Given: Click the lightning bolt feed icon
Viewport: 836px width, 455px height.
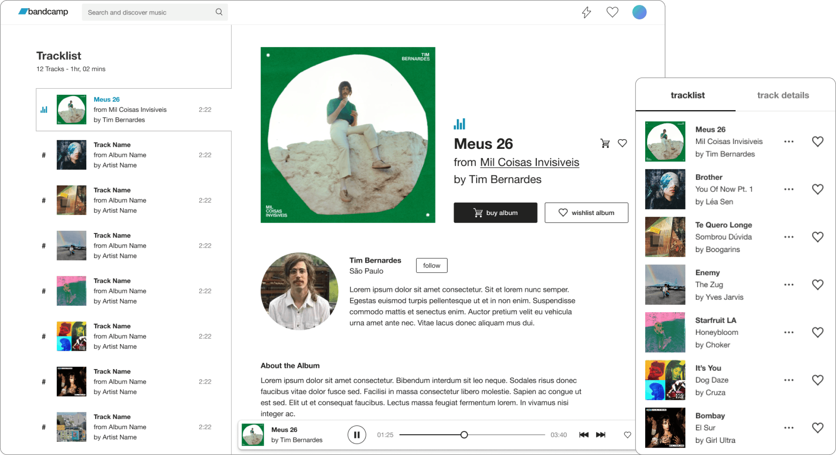Looking at the screenshot, I should click(x=586, y=12).
